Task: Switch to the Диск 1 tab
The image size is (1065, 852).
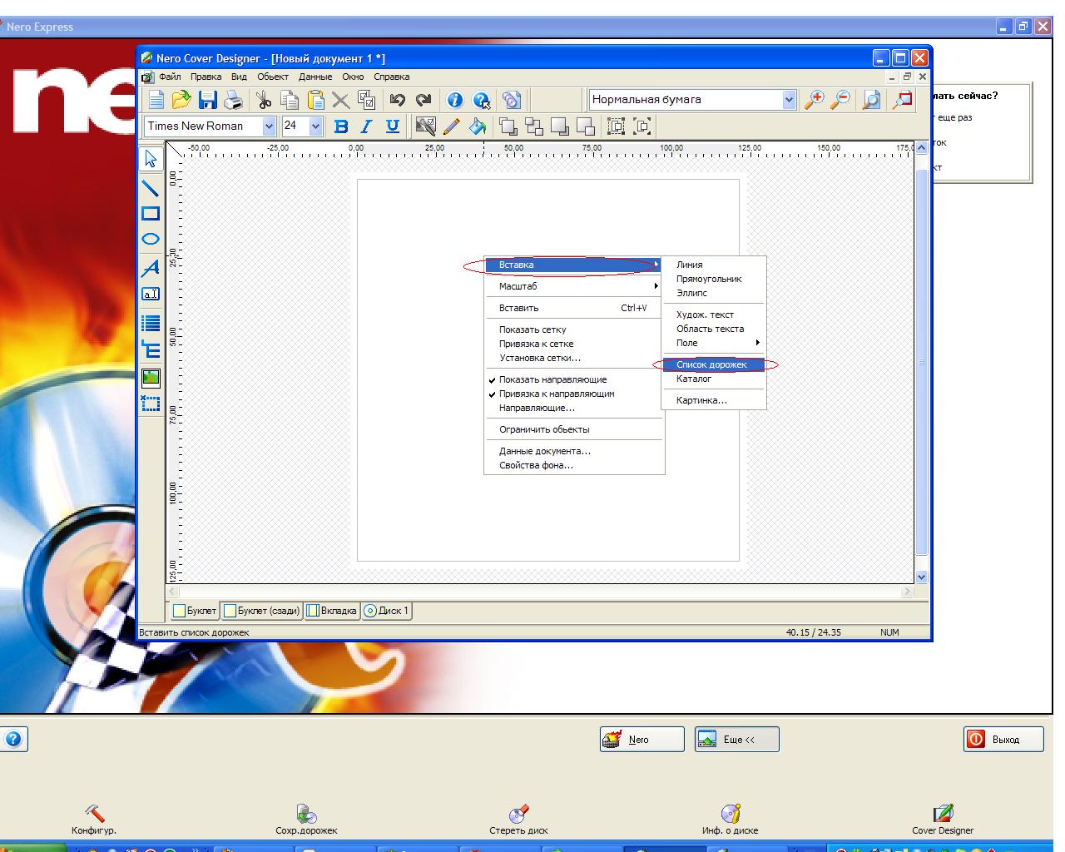Action: [x=387, y=611]
